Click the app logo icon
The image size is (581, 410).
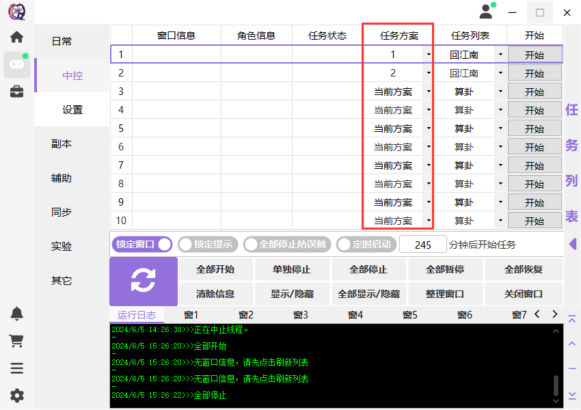16,12
